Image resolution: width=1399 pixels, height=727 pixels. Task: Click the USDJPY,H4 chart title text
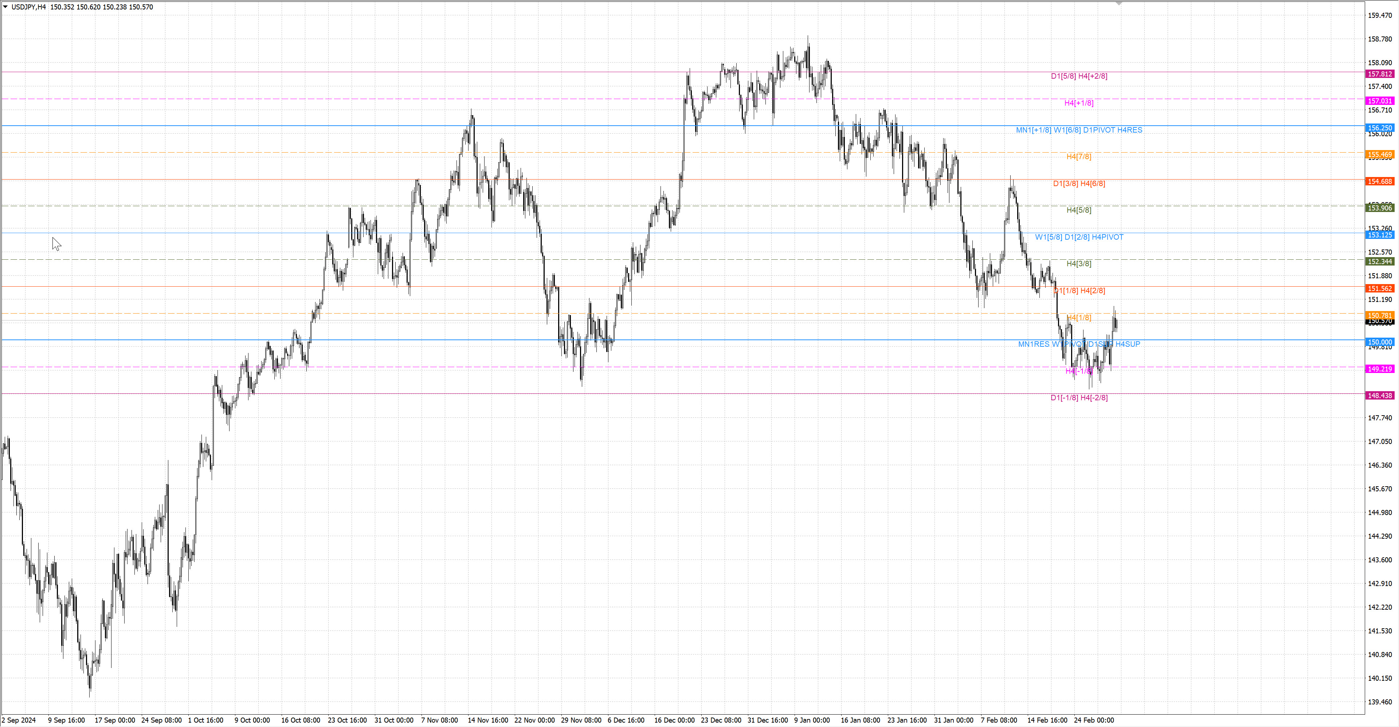click(x=28, y=7)
